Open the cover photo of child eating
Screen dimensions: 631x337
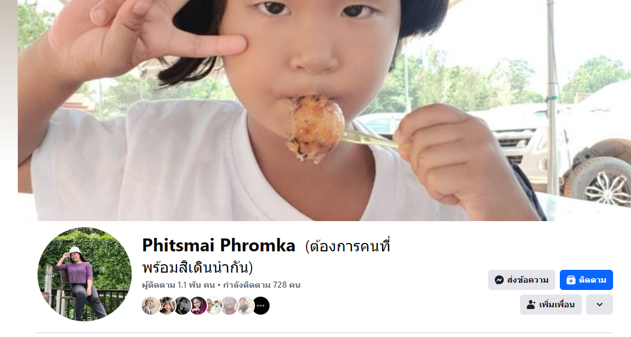324,110
